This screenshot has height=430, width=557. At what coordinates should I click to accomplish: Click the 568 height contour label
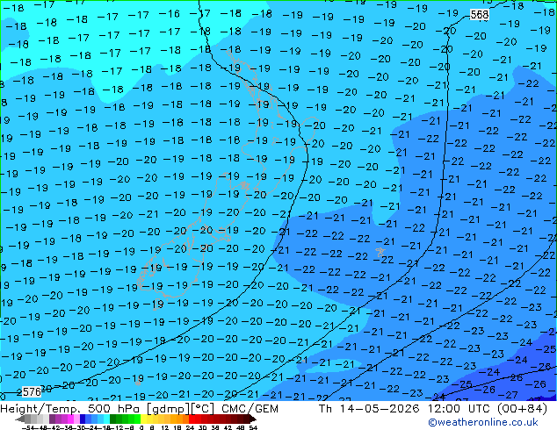pyautogui.click(x=479, y=15)
